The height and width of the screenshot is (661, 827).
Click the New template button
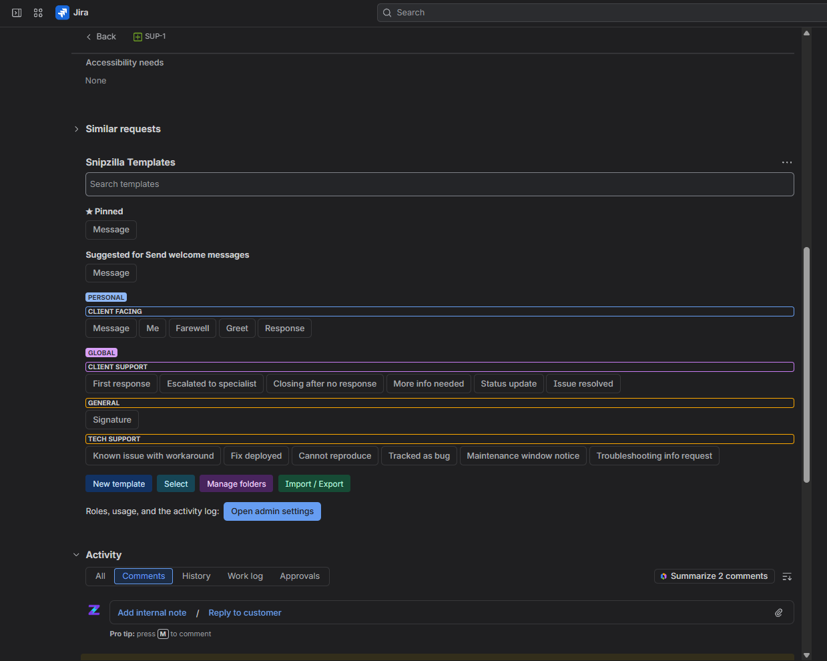click(119, 484)
